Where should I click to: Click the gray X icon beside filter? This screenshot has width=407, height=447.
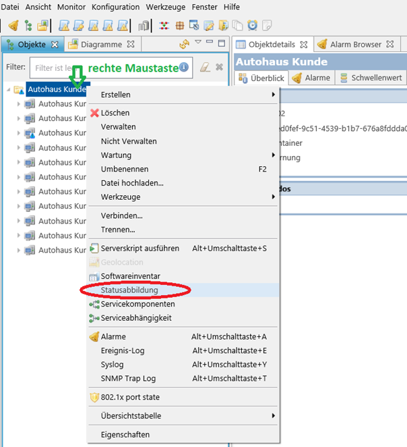(x=219, y=68)
